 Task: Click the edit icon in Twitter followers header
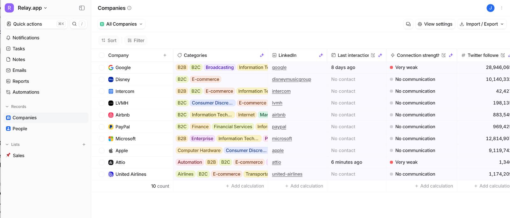tap(503, 55)
